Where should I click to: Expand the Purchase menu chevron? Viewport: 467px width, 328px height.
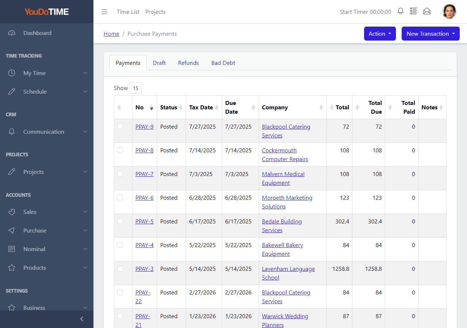(x=85, y=230)
